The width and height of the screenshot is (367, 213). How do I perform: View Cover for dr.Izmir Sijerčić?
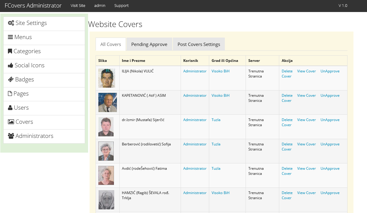[x=307, y=120]
